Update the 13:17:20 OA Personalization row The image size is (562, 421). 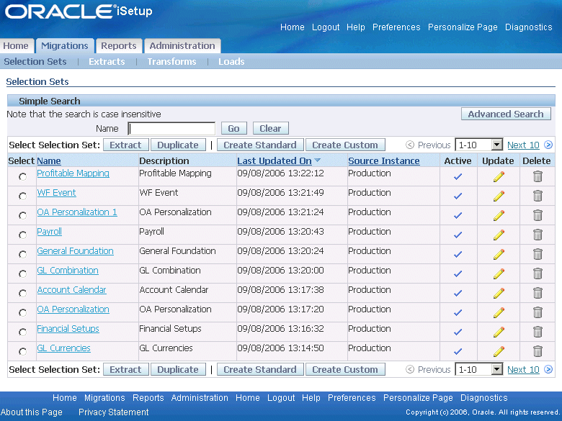[x=499, y=312]
